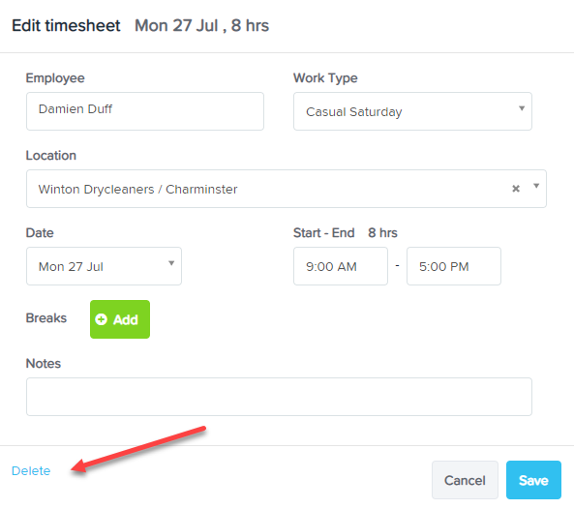Image resolution: width=574 pixels, height=509 pixels.
Task: Click inside the Notes text box
Action: click(x=279, y=397)
